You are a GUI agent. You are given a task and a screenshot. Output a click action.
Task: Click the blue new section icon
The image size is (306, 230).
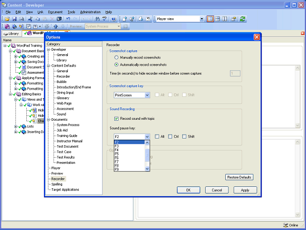[x=14, y=26]
